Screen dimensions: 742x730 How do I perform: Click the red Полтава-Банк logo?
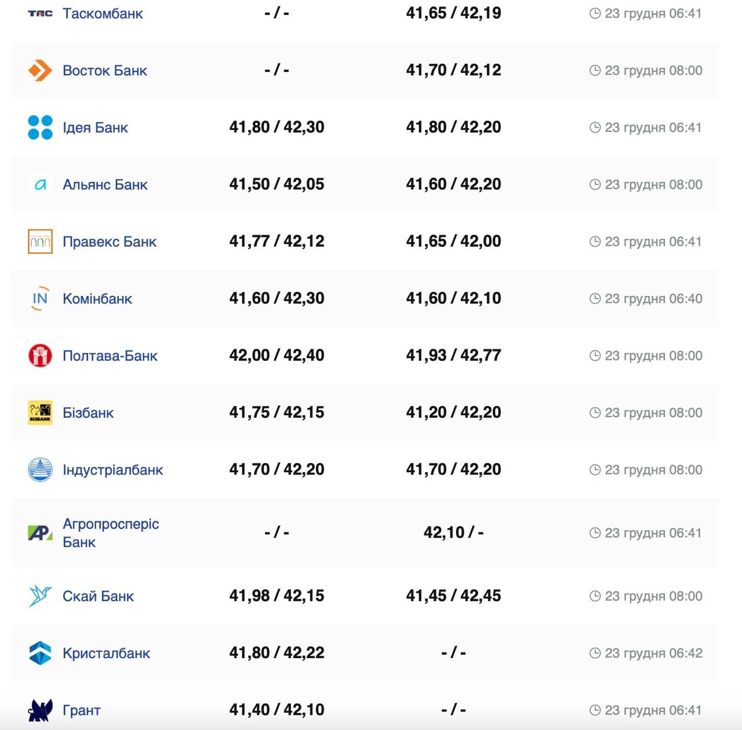point(40,356)
